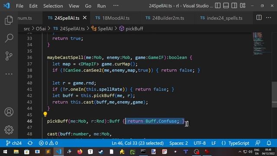Open the Search view in activity bar
The width and height of the screenshot is (277, 156).
(x=9, y=38)
